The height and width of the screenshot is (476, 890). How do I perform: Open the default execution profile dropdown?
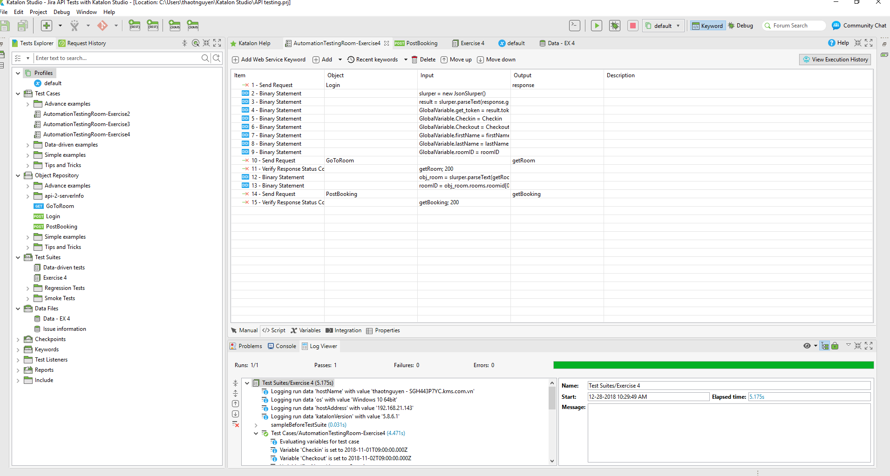coord(663,26)
